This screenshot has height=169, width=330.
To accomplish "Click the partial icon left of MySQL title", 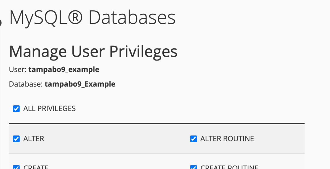I will 1,22.
